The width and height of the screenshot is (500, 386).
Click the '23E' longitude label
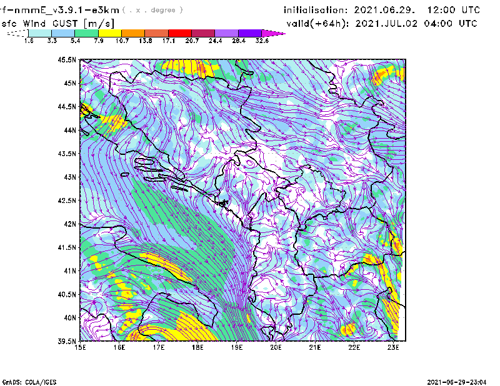point(393,347)
